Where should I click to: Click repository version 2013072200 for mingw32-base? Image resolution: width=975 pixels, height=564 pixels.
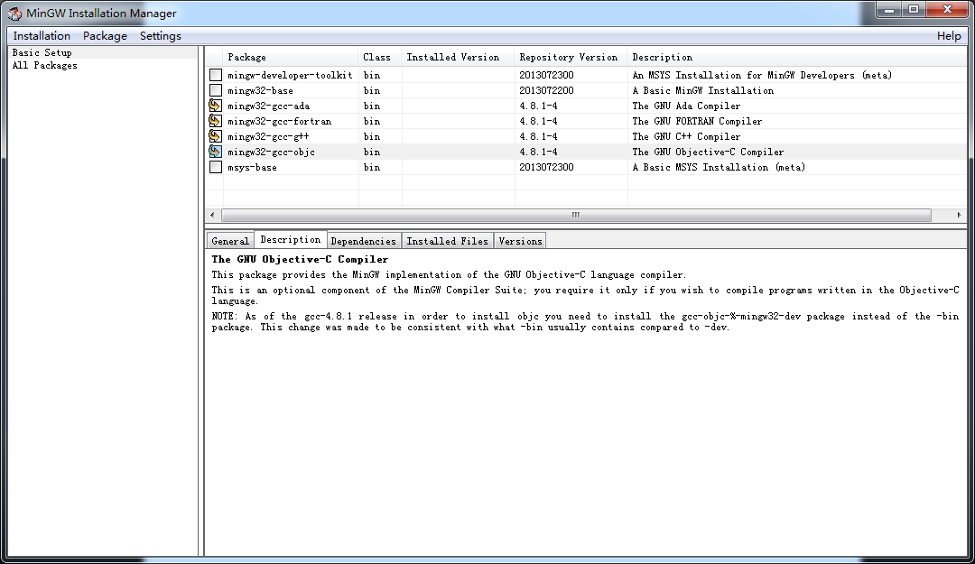546,91
